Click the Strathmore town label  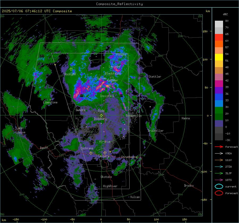pos(129,157)
